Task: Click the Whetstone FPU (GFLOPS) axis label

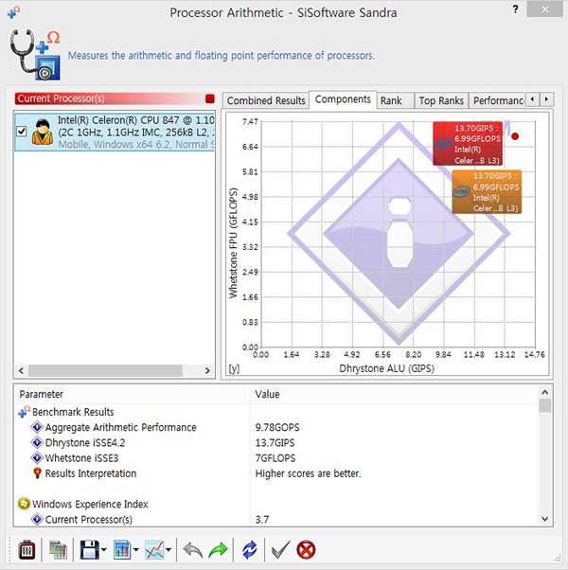Action: 233,242
